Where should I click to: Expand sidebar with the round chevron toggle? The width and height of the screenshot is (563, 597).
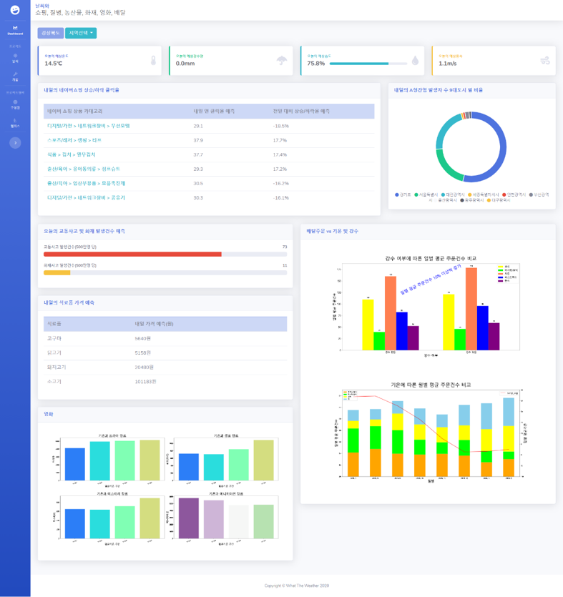point(15,143)
